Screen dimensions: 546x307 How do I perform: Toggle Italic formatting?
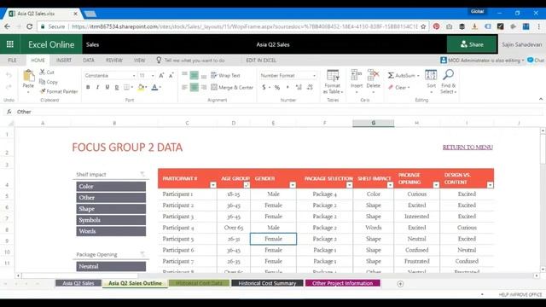click(x=97, y=87)
